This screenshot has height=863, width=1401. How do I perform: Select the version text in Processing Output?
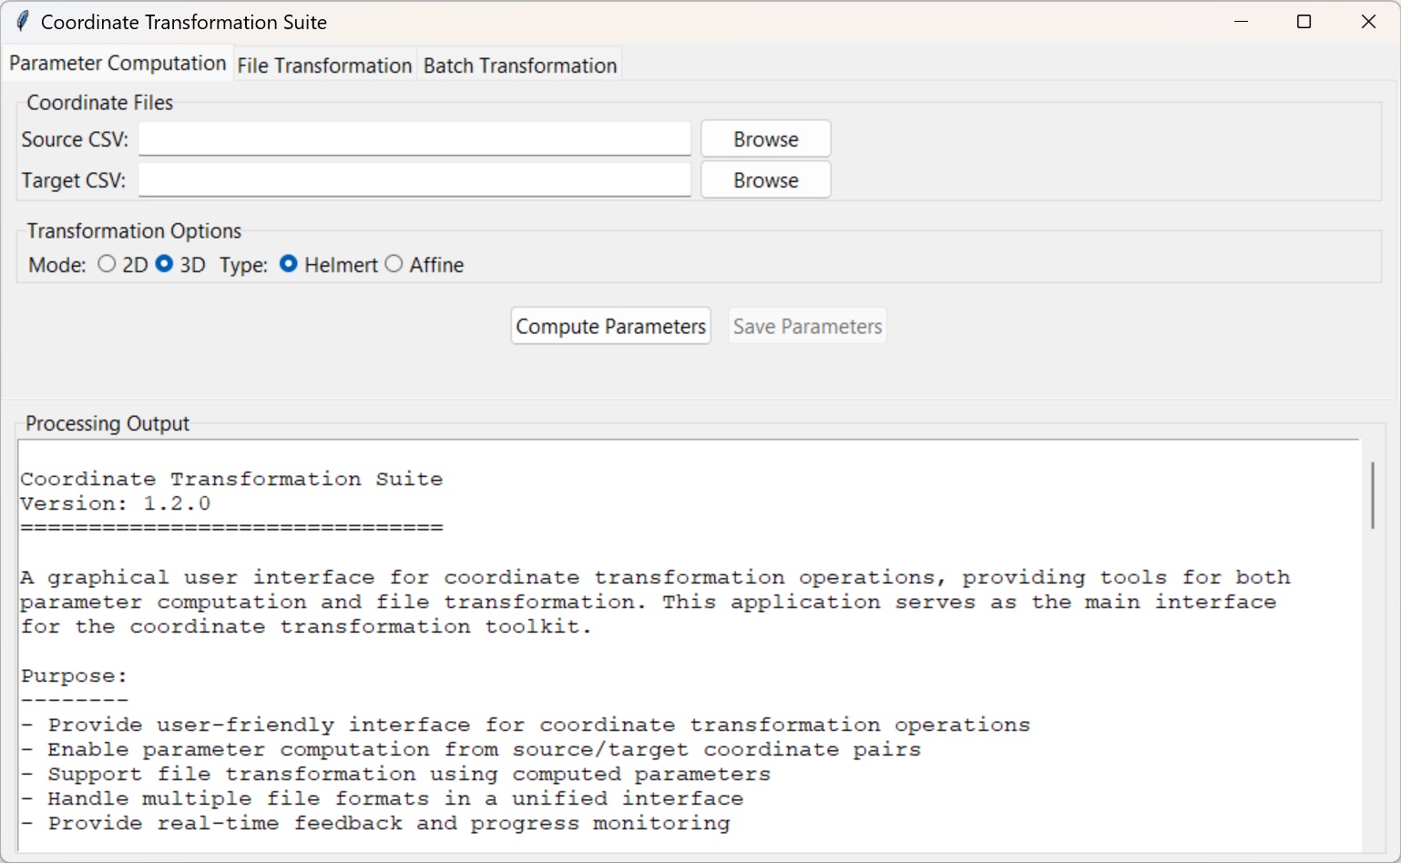(117, 503)
